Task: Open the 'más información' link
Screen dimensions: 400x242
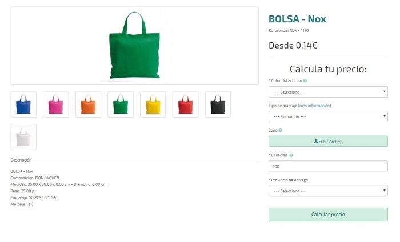Action: (314, 106)
